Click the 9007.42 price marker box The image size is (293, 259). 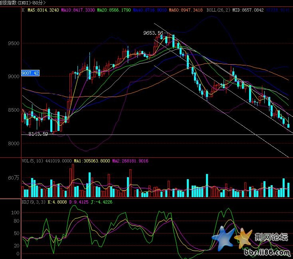pos(30,73)
